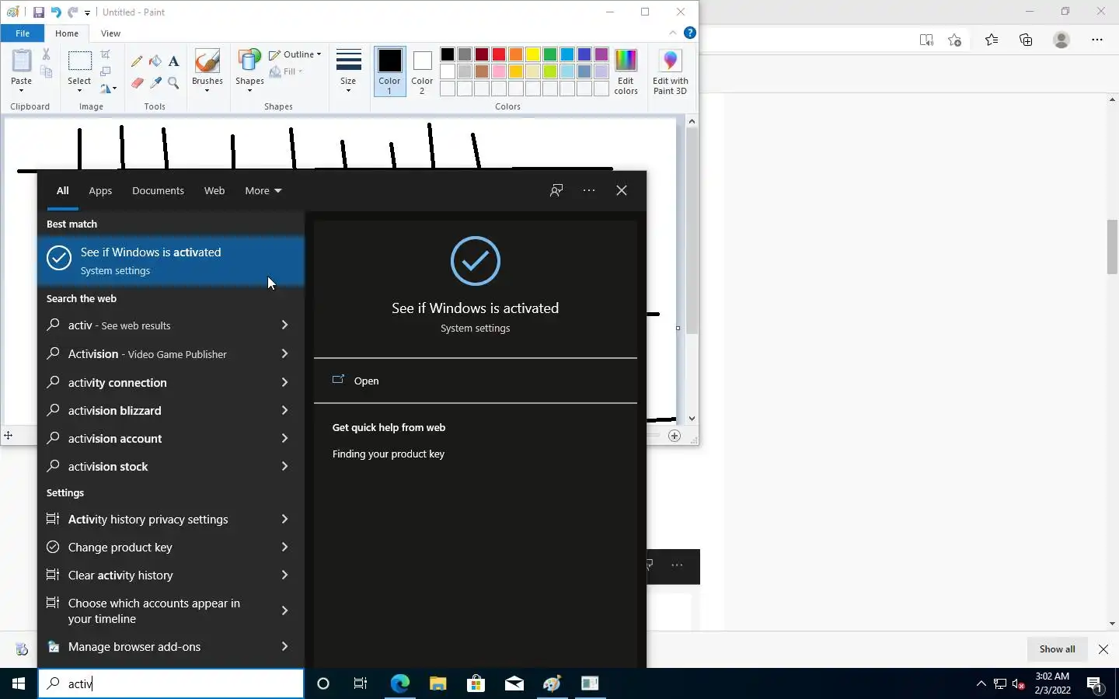
Task: Open See if Windows is activated result
Action: coord(171,261)
